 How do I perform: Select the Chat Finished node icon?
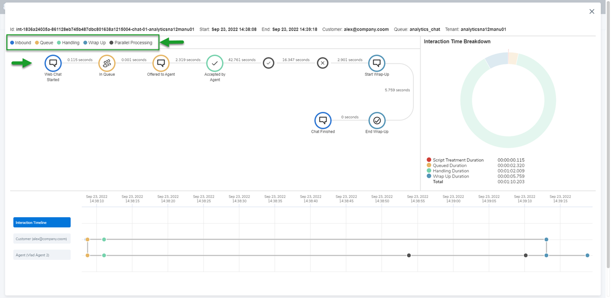(323, 121)
